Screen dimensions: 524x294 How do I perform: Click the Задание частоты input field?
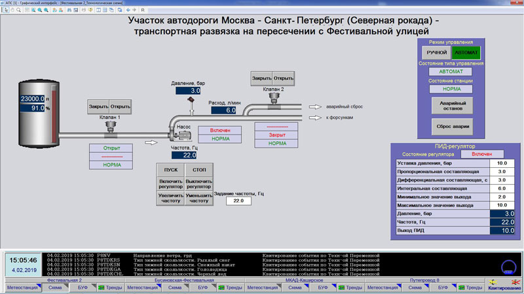[x=238, y=201]
